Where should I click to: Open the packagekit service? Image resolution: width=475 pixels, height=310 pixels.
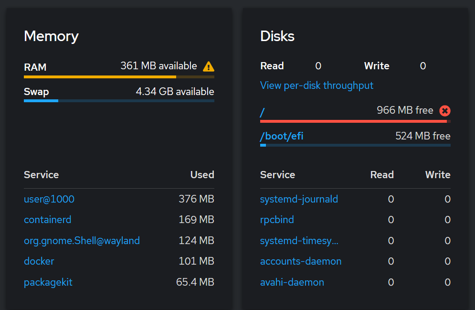(48, 282)
